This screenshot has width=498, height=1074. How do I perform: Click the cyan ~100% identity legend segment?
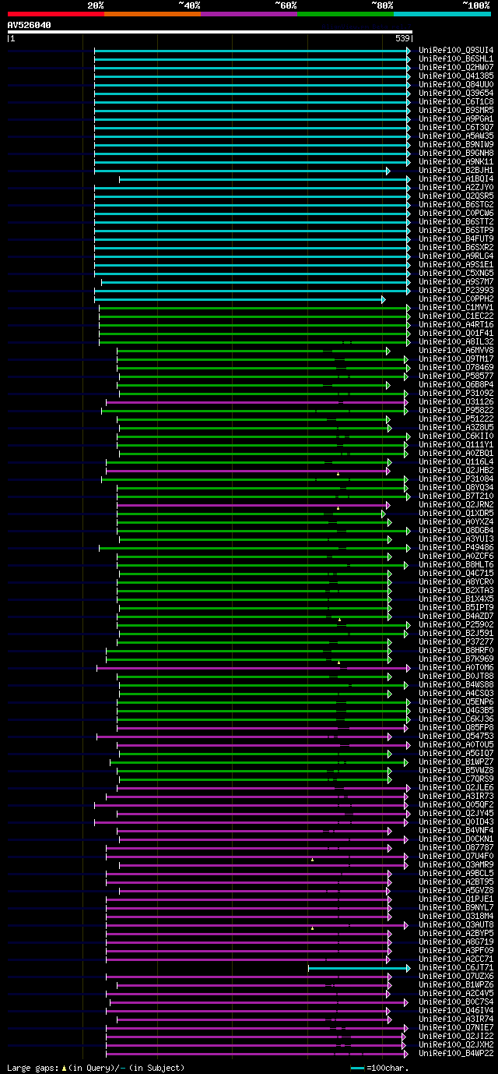pyautogui.click(x=442, y=13)
